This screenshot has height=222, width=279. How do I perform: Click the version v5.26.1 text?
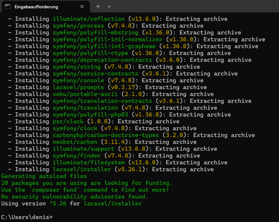pos(130,169)
